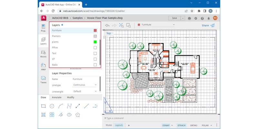Open a new browser tab
Viewport: 258px width, 129px height.
click(86, 5)
